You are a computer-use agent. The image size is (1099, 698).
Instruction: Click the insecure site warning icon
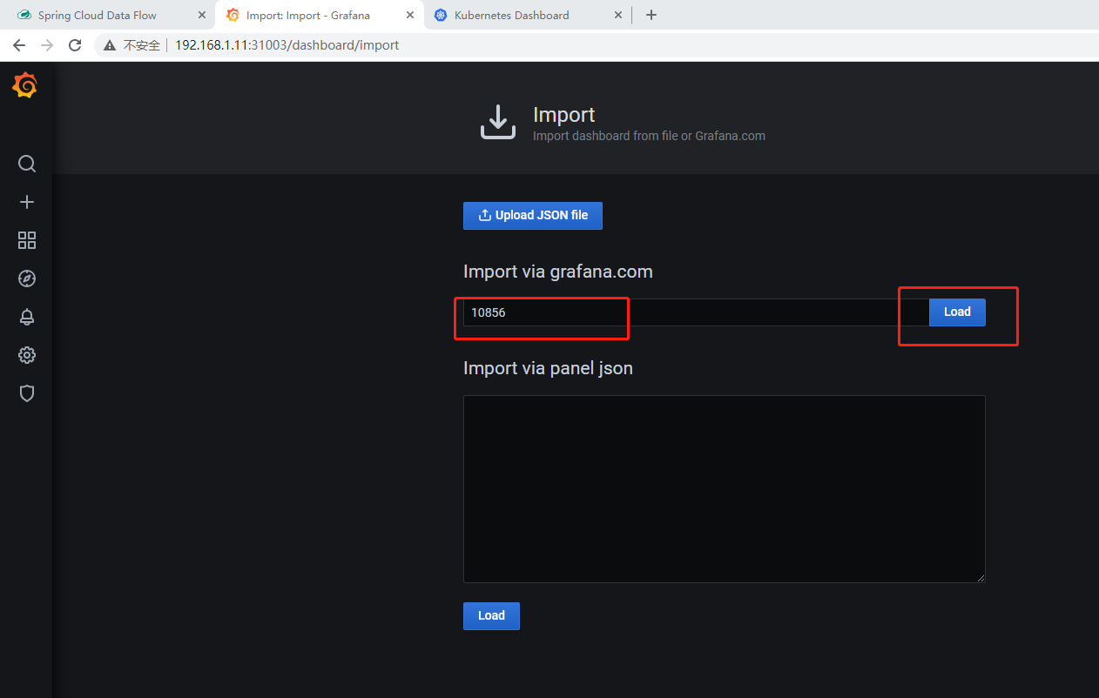(x=110, y=45)
